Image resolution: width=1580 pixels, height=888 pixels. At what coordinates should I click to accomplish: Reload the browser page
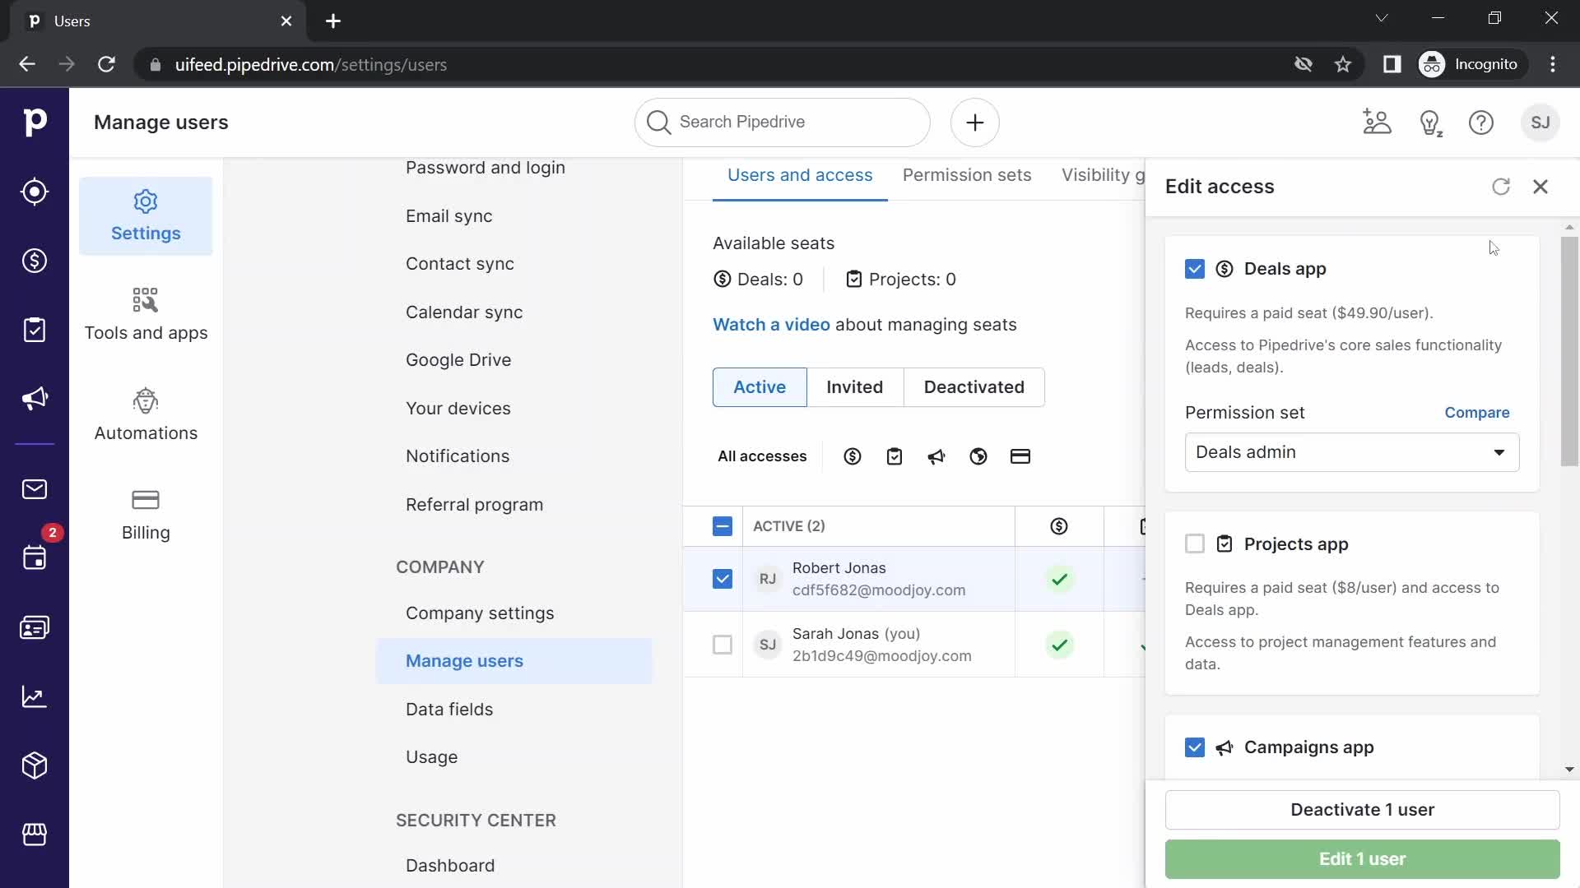click(106, 64)
